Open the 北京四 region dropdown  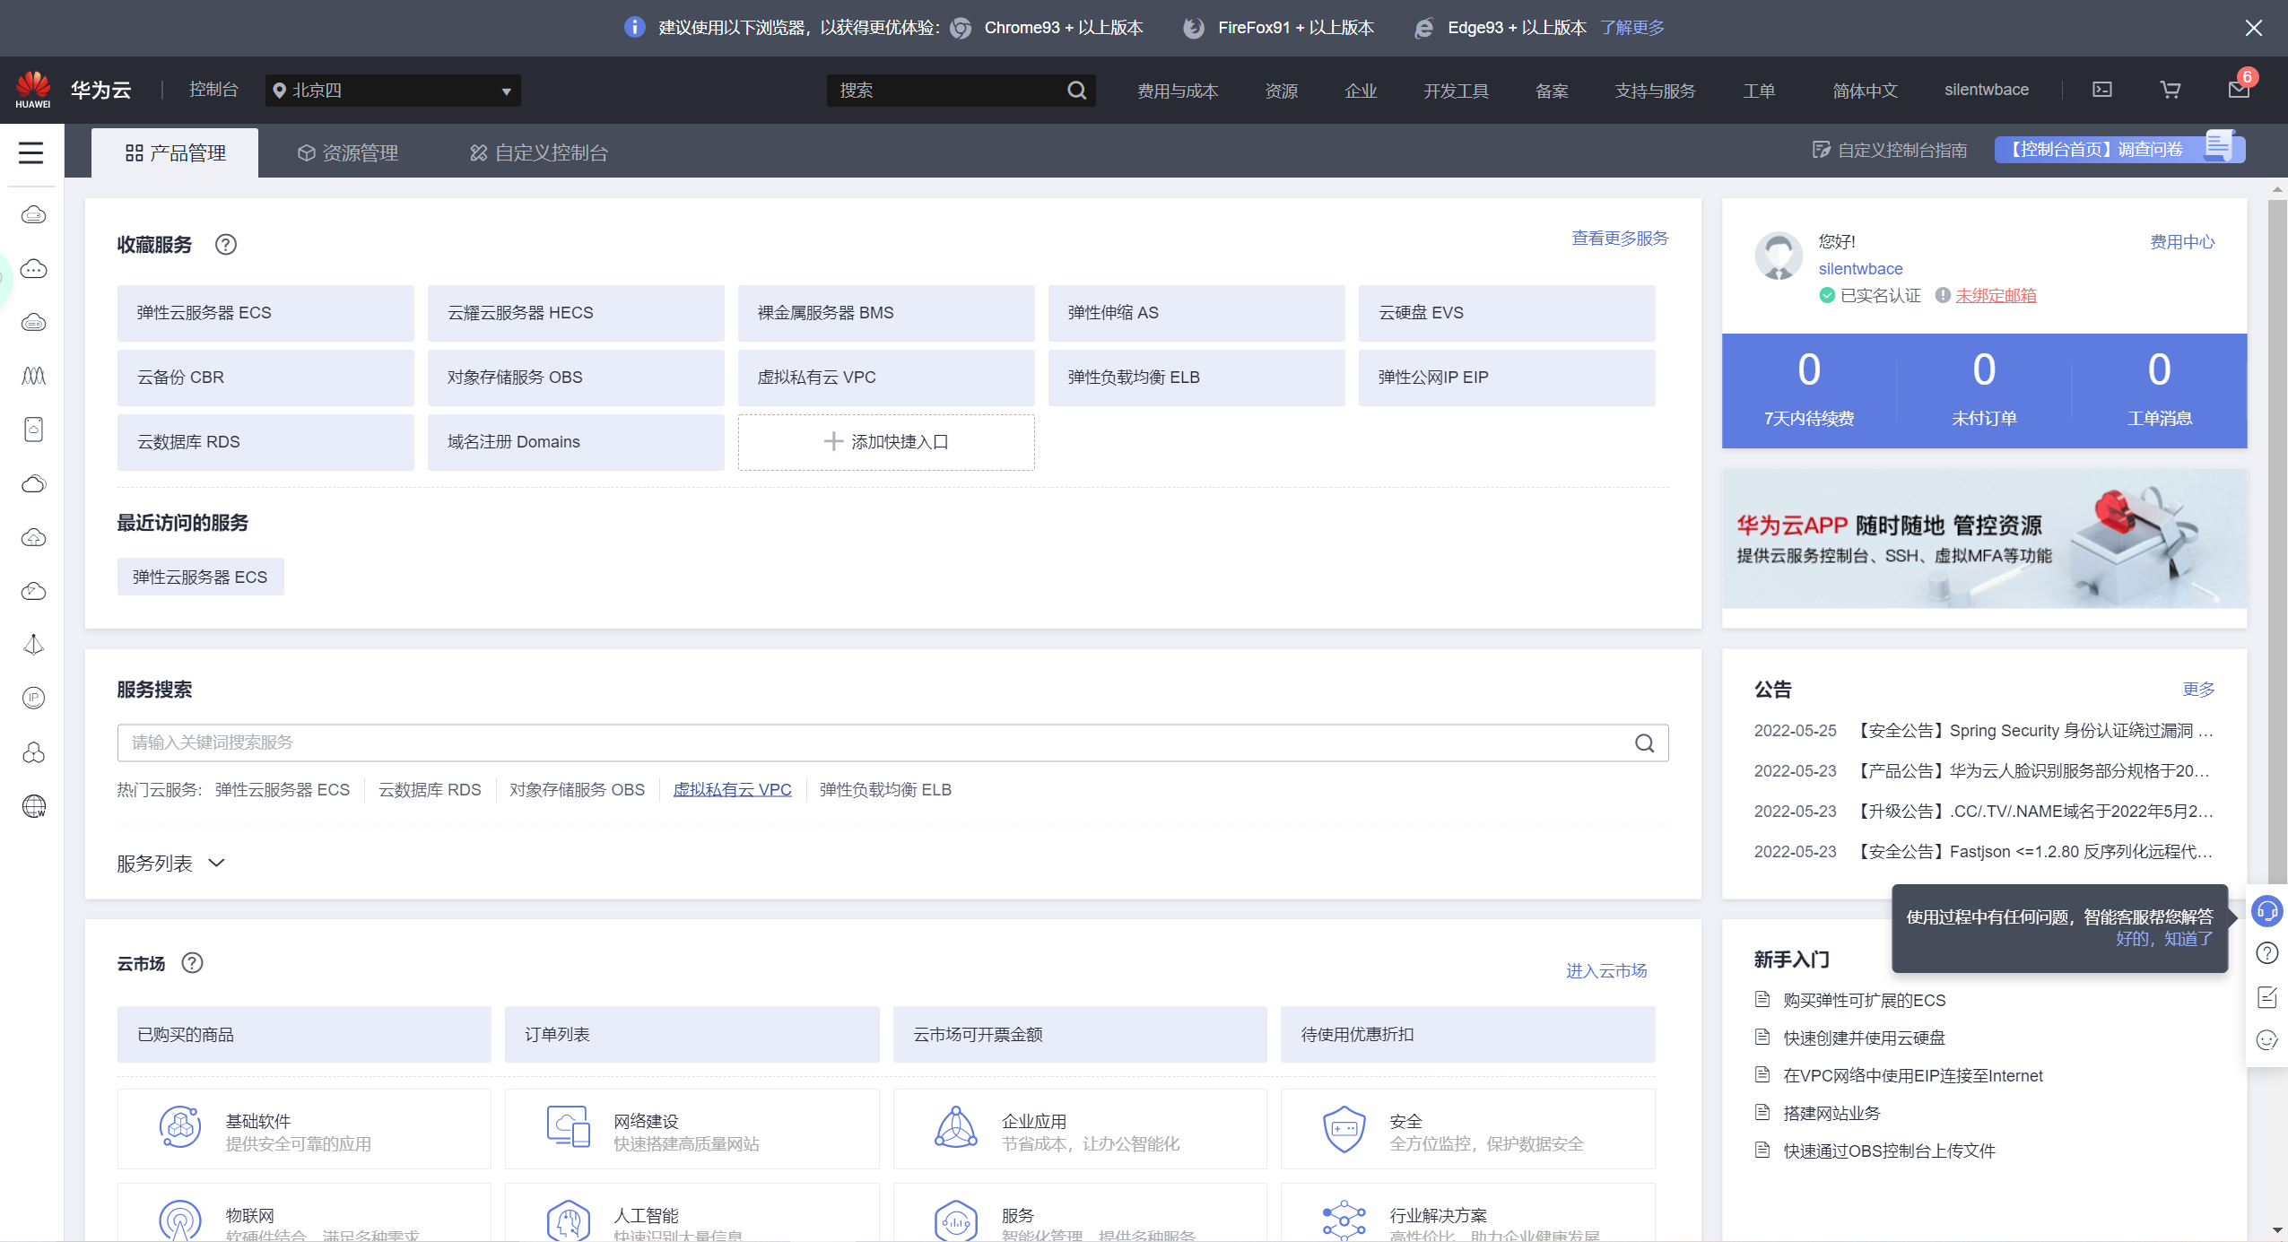(393, 91)
